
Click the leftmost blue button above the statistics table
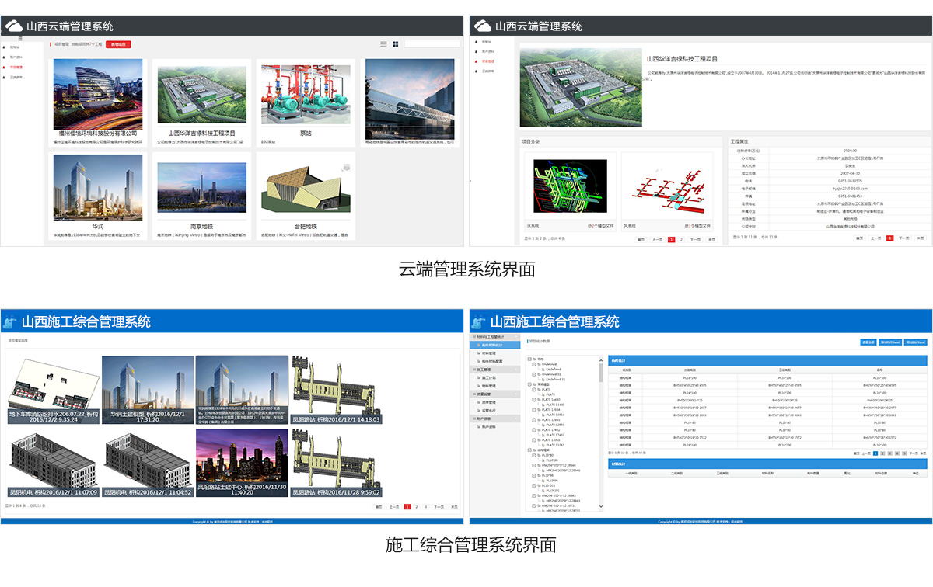[868, 342]
